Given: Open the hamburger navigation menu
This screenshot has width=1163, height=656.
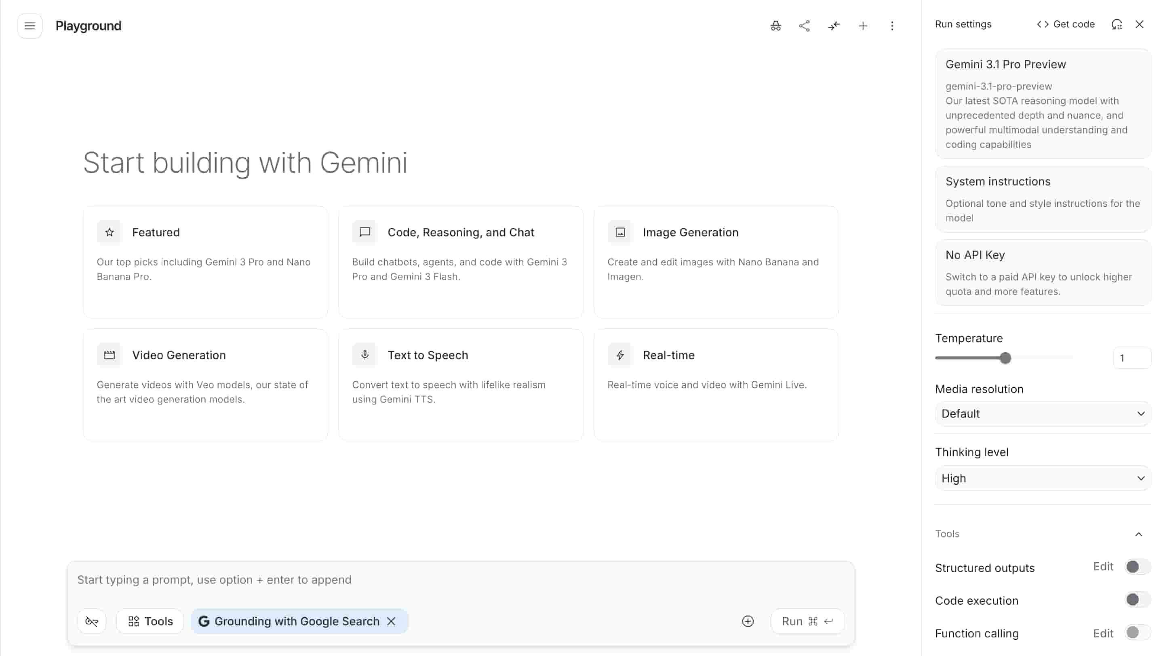Looking at the screenshot, I should tap(30, 26).
